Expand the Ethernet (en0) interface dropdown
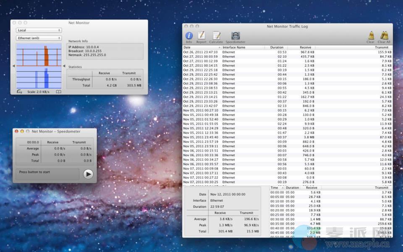The height and width of the screenshot is (252, 403). (39, 38)
